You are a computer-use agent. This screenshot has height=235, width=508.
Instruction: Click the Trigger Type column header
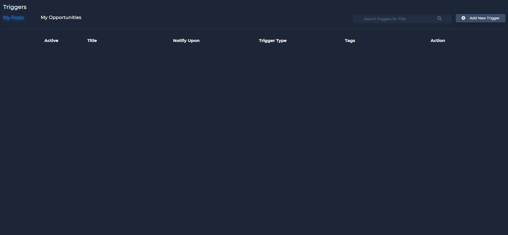pos(273,41)
